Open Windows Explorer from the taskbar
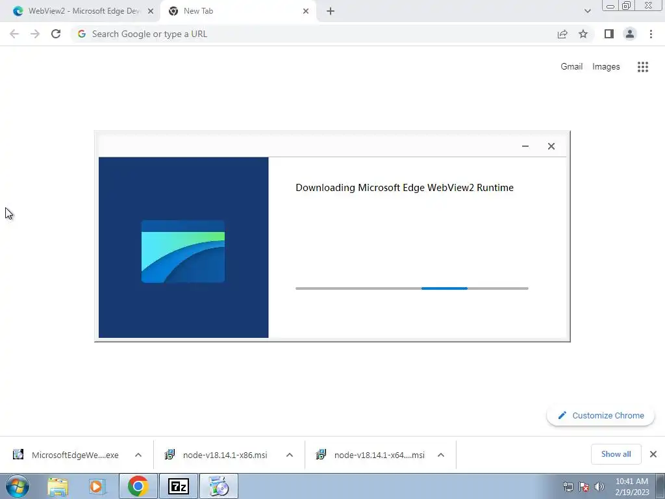 click(x=58, y=487)
